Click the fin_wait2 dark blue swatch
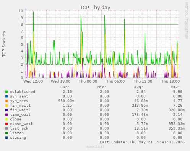This screenshot has width=190, height=151. (6, 110)
